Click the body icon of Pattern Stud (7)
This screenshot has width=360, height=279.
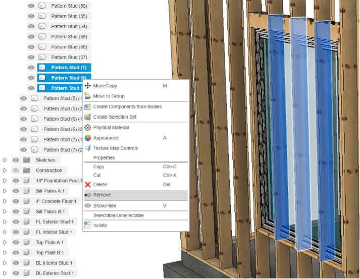pyautogui.click(x=42, y=68)
